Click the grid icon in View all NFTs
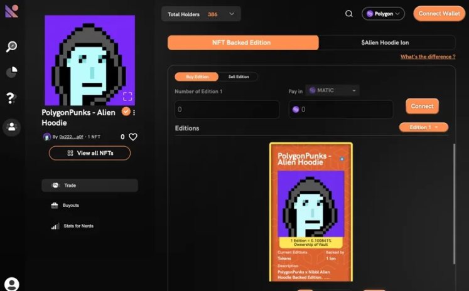This screenshot has width=469, height=291. coord(70,153)
